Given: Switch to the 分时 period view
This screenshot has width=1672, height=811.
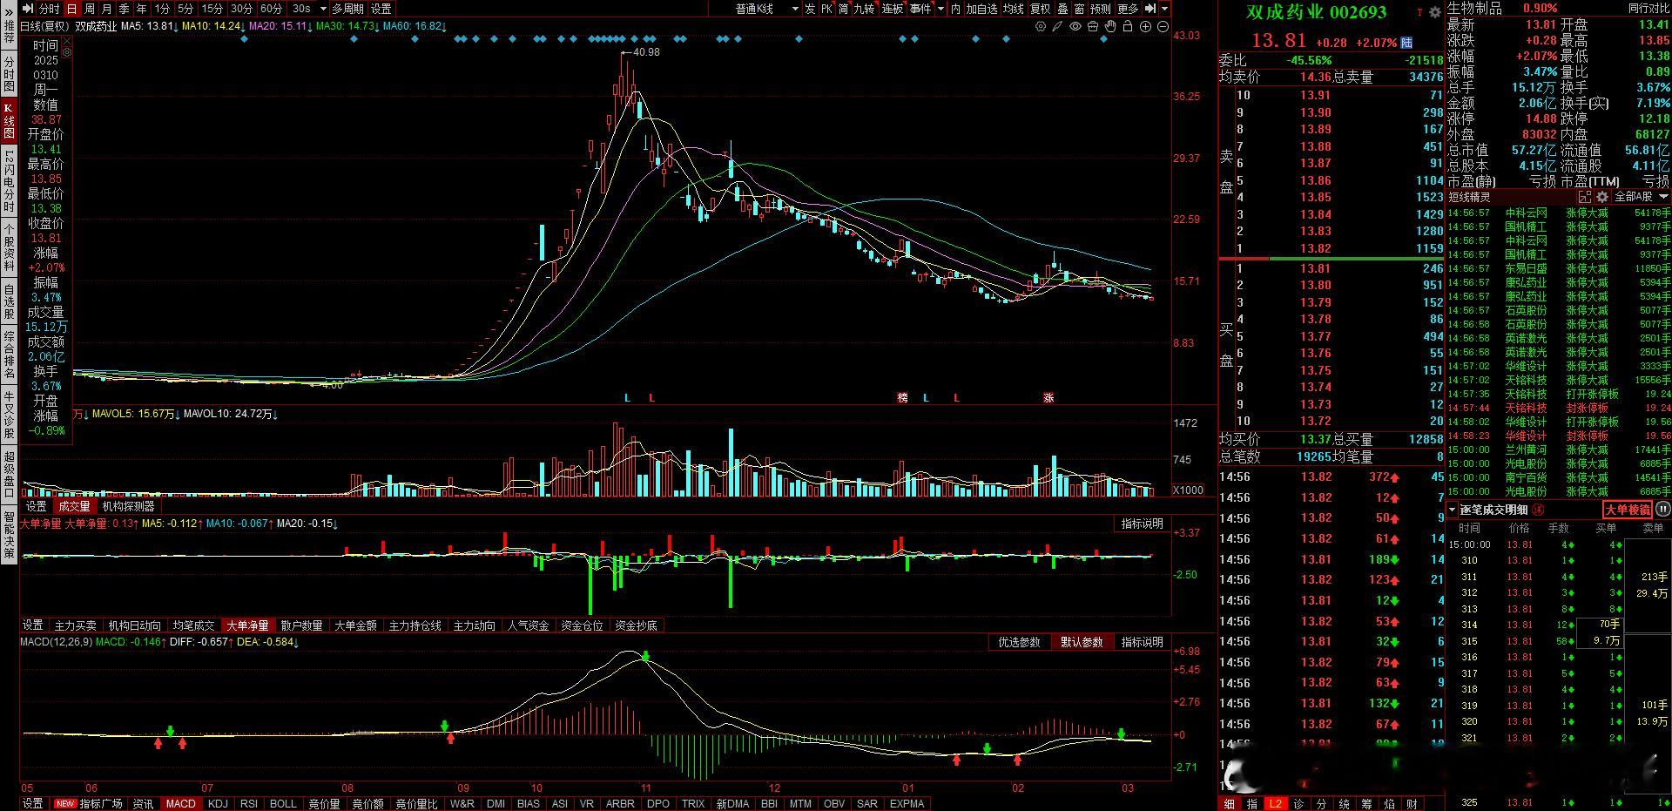Looking at the screenshot, I should (50, 9).
